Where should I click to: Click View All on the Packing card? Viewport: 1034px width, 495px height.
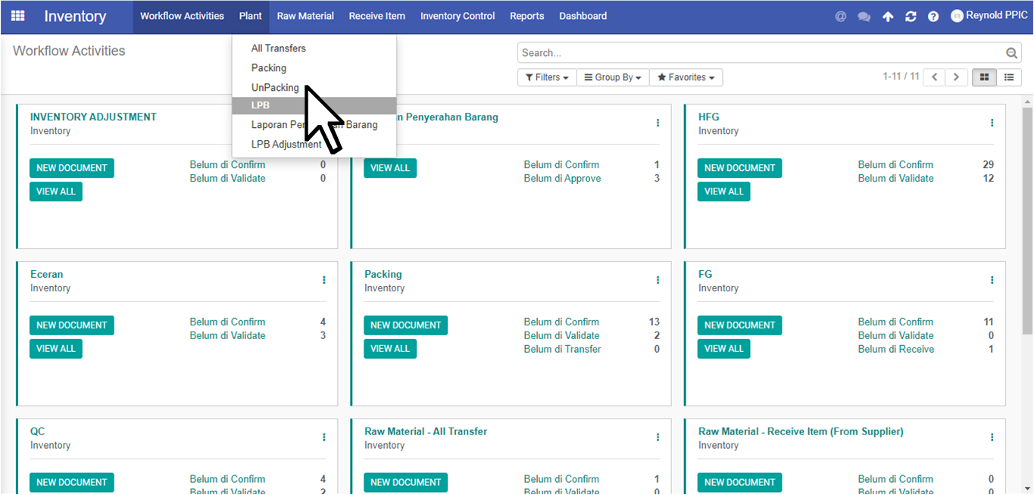click(390, 349)
